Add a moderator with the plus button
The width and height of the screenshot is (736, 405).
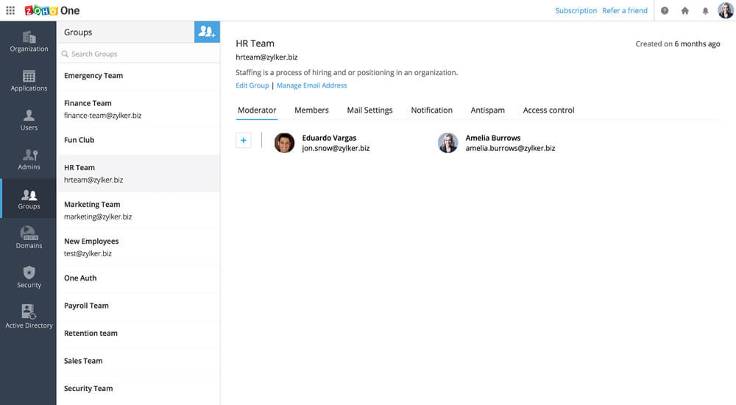244,141
